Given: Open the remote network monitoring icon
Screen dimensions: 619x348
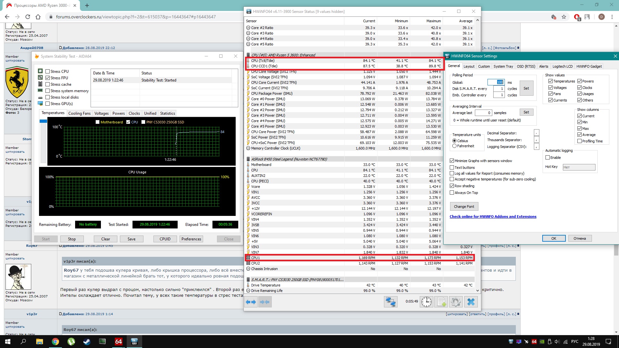Looking at the screenshot, I should point(390,302).
